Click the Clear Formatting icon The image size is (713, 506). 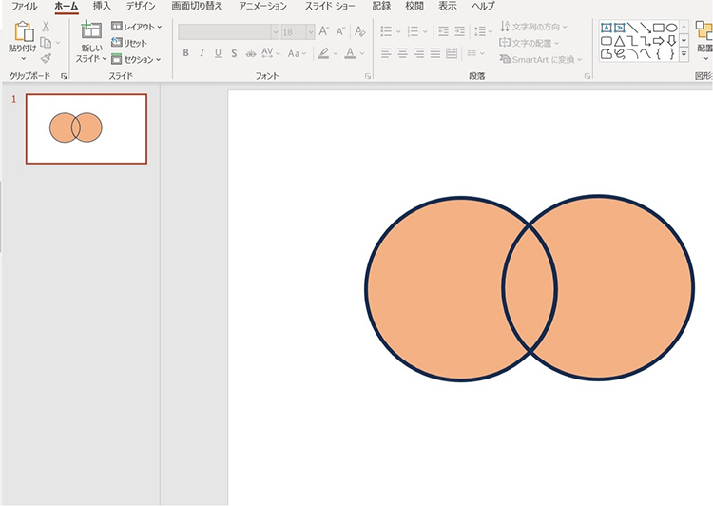(359, 31)
